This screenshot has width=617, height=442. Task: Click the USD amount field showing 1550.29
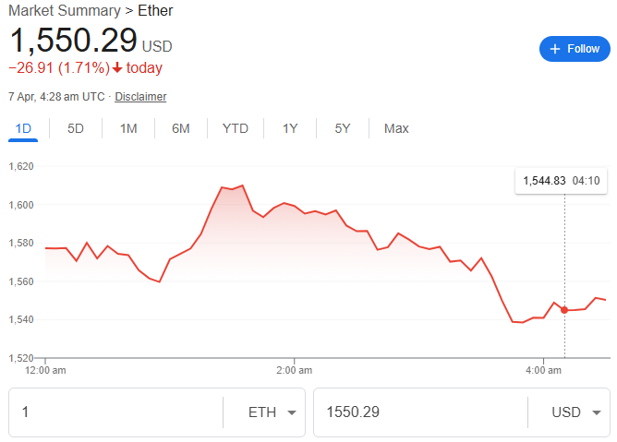420,412
